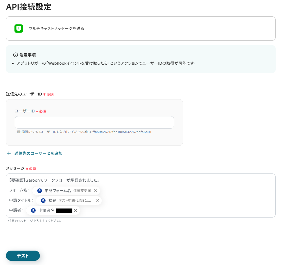Click the blue variable icon in 申請フォーム名 chip
Screen dimensions: 283x265
click(x=39, y=191)
